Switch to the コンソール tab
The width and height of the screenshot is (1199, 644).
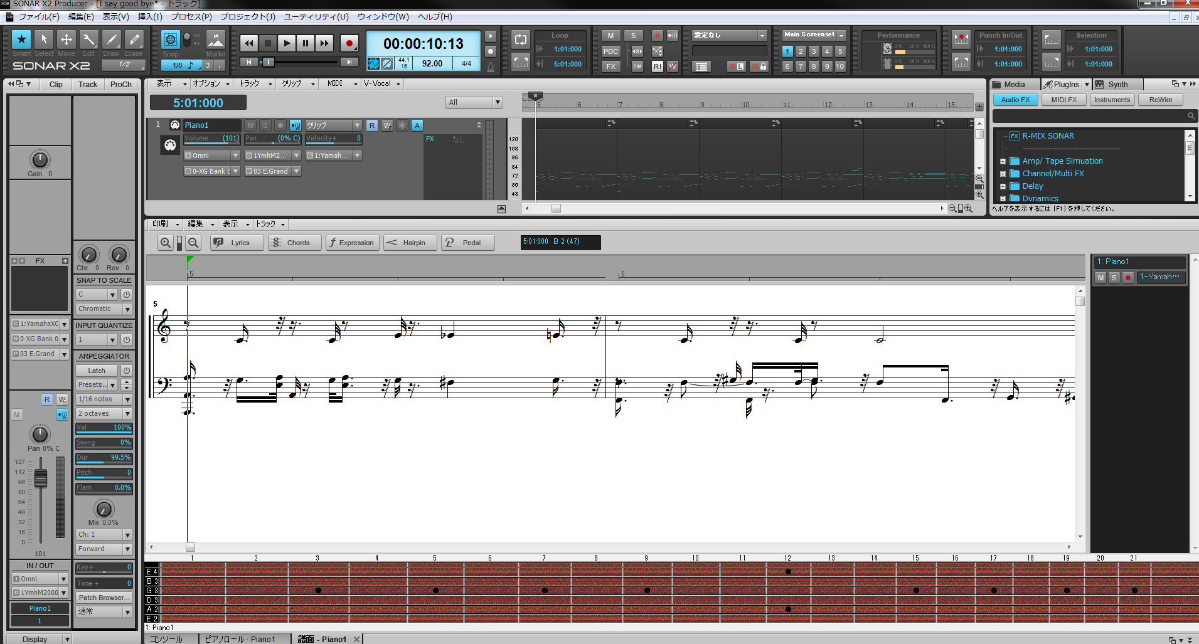[x=166, y=639]
